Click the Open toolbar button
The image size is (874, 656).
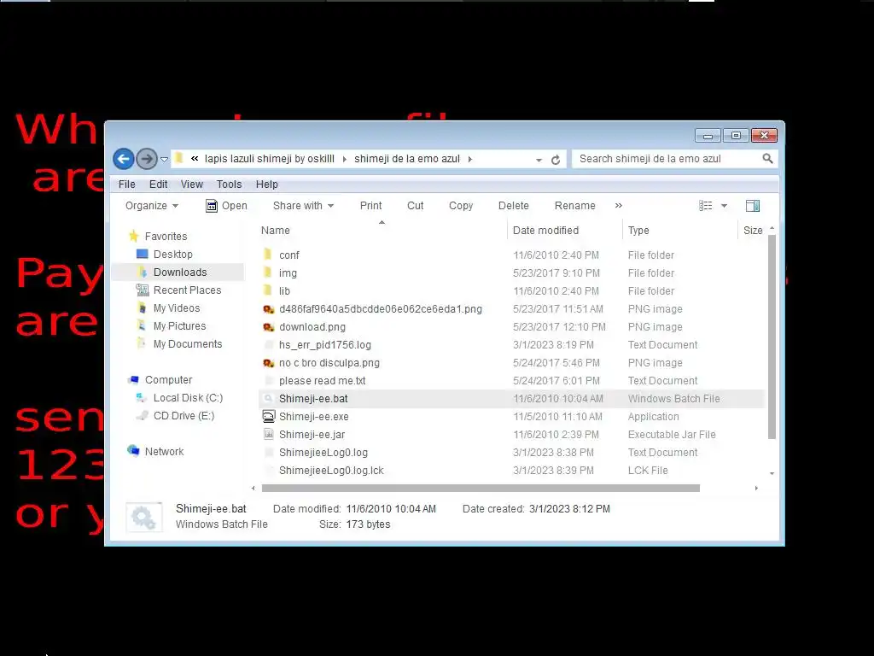click(x=226, y=206)
